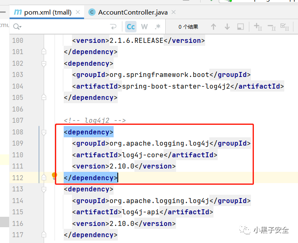Click opening dependency tag on line 113
The height and width of the screenshot is (243, 298).
coord(89,189)
